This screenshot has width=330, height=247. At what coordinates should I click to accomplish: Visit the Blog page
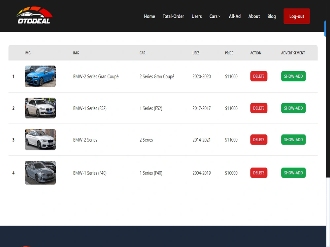(x=272, y=16)
